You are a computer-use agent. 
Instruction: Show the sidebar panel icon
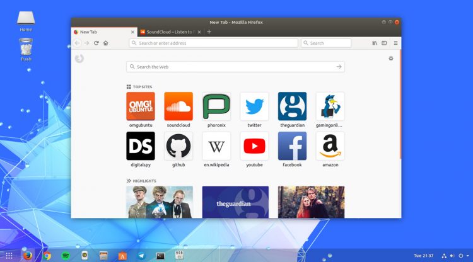[384, 43]
